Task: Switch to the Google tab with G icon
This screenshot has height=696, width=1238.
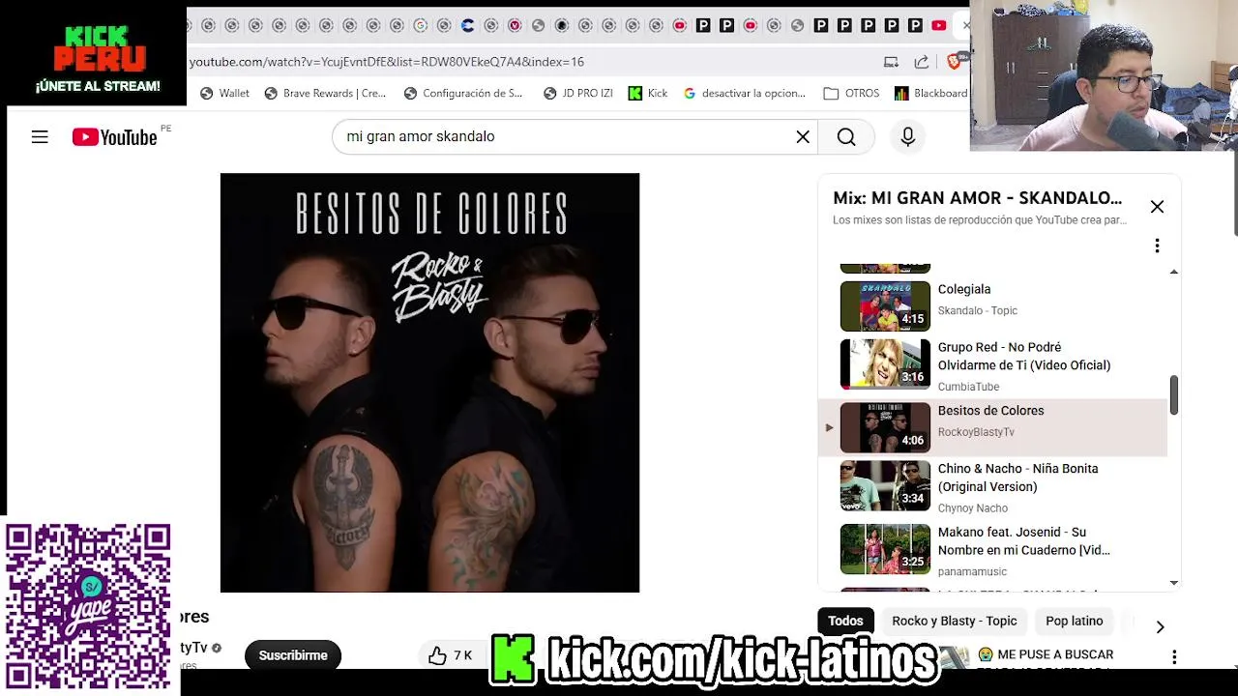Action: (420, 26)
